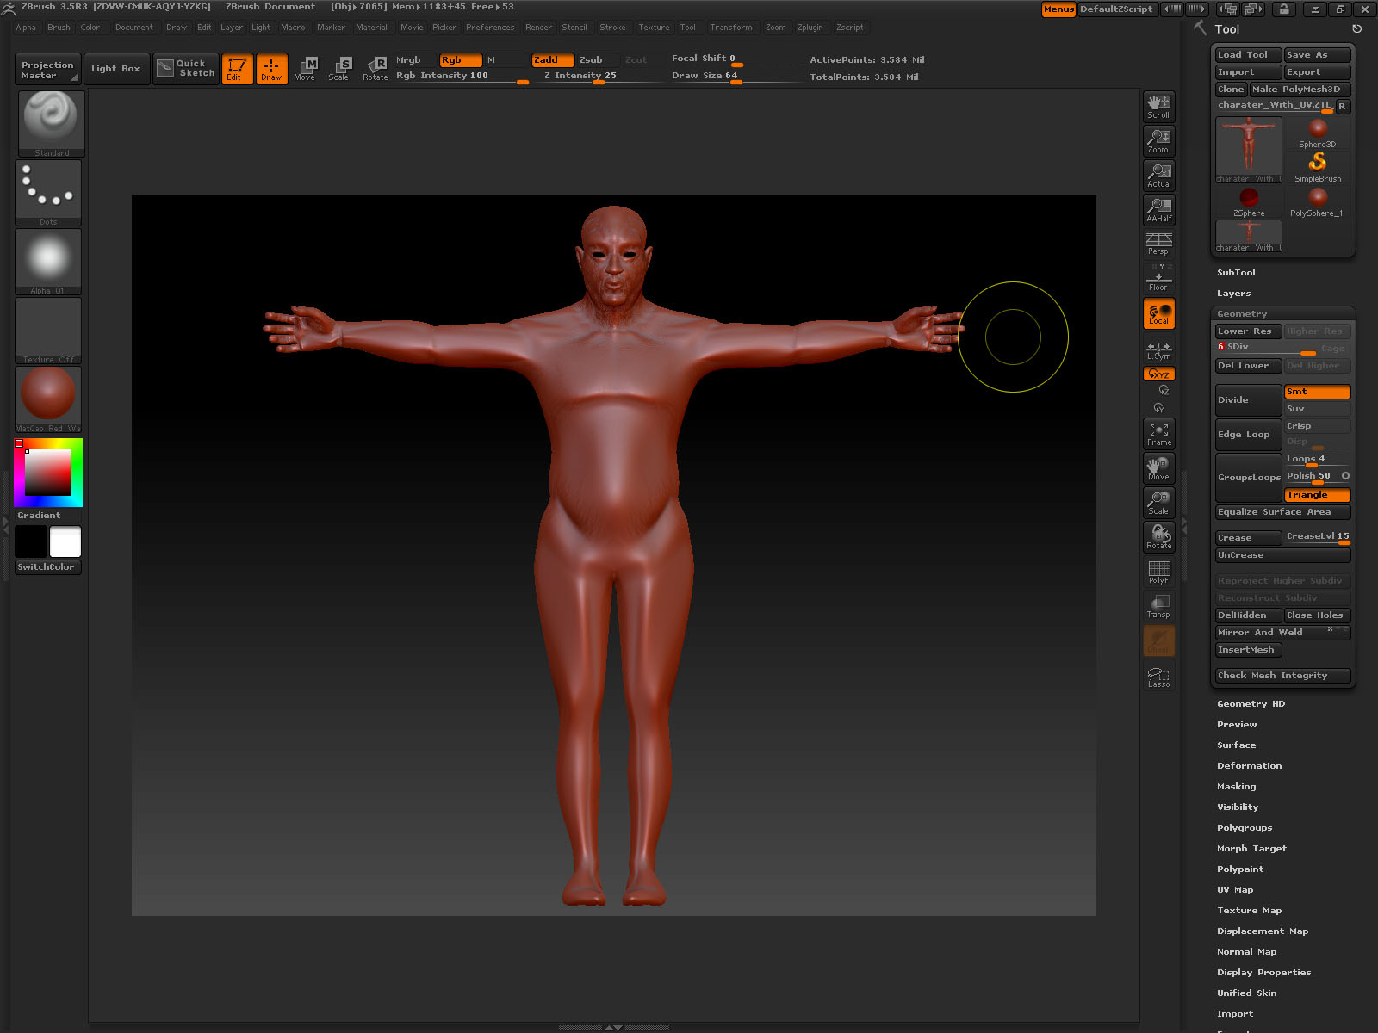
Task: Select the Sphere3D tool thumbnail
Action: point(1318,133)
